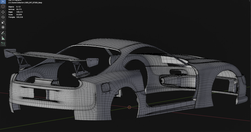Click the Triangles '105,518' statistic
Viewport: 251px width, 132px height.
click(x=19, y=17)
